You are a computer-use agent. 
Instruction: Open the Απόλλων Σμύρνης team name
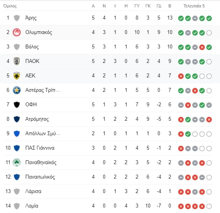click(43, 133)
